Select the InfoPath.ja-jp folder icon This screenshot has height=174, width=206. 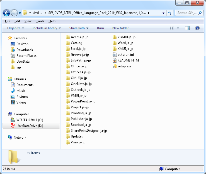(68, 60)
